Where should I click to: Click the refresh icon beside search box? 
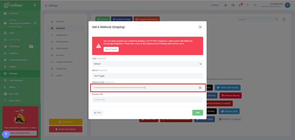[284, 19]
